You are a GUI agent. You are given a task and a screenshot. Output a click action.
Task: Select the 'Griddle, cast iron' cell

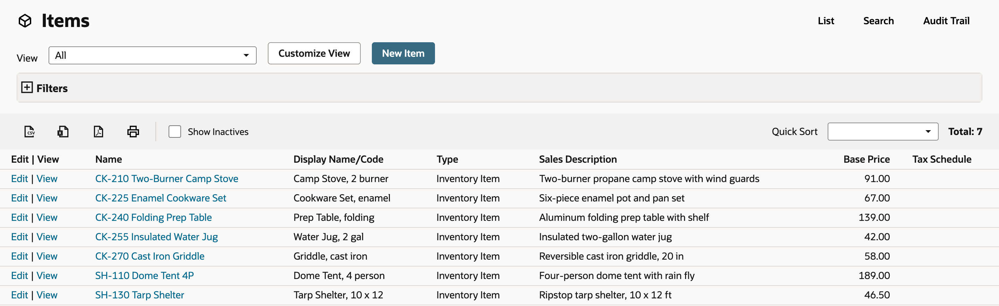(331, 256)
